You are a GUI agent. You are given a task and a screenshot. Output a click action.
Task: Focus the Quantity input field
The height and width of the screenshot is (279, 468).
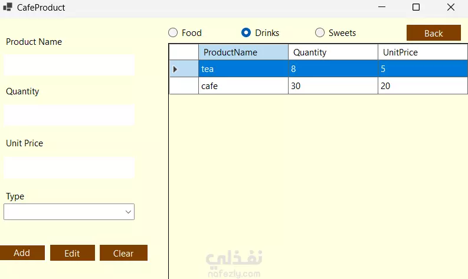coord(70,115)
